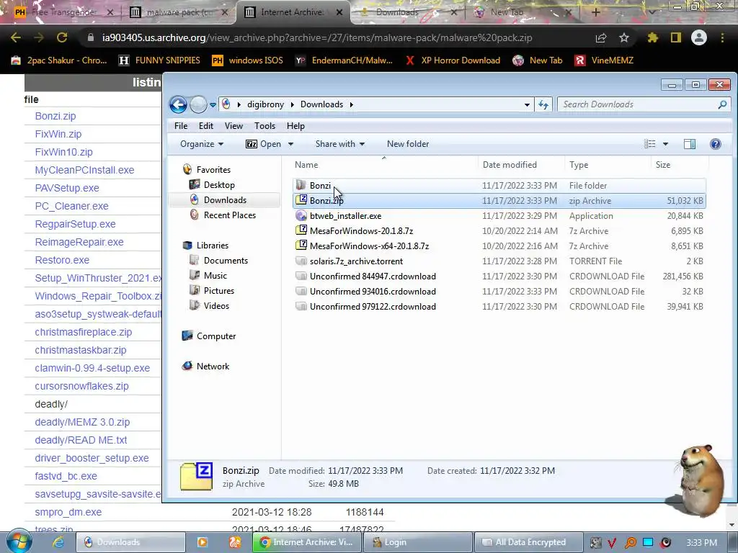Open the Edit menu in Explorer

click(x=205, y=125)
